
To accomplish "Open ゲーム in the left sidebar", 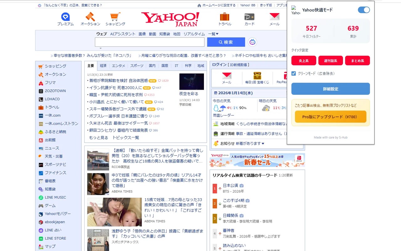I will (x=50, y=206).
